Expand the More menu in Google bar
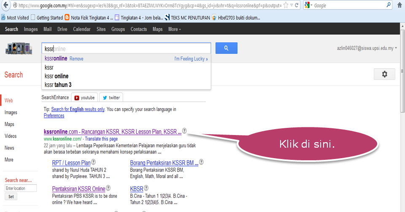Viewport: 405px width, 212px height. 174,29
